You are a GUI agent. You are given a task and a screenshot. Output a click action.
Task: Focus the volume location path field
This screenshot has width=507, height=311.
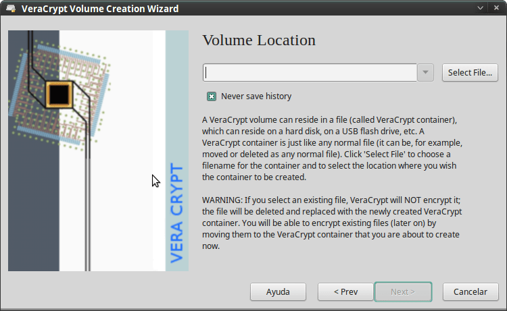(310, 73)
